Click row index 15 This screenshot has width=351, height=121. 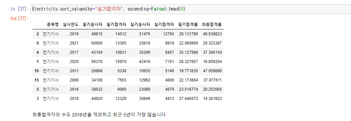(x=37, y=80)
